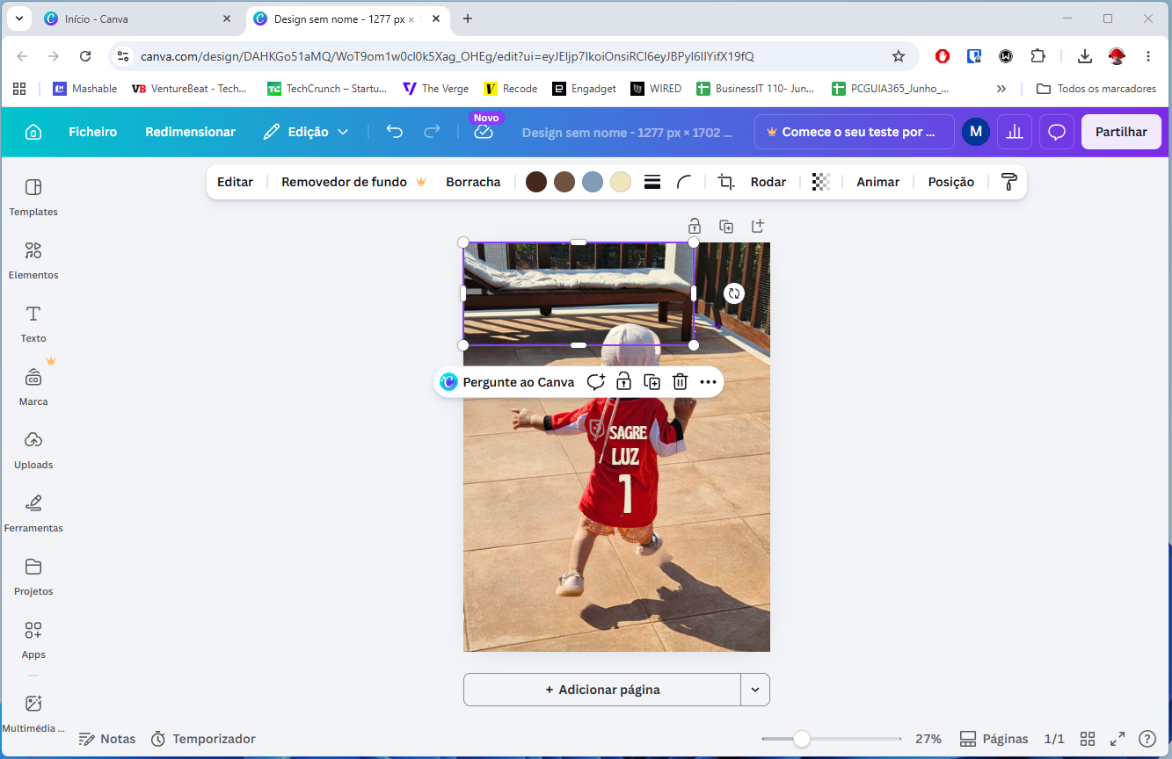Viewport: 1172px width, 759px height.
Task: Click the rotate handle beside the image
Action: click(x=734, y=293)
